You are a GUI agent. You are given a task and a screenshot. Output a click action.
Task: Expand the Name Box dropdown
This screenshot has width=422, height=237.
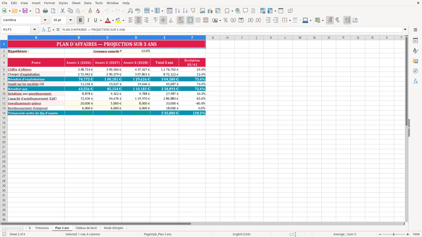pyautogui.click(x=34, y=29)
